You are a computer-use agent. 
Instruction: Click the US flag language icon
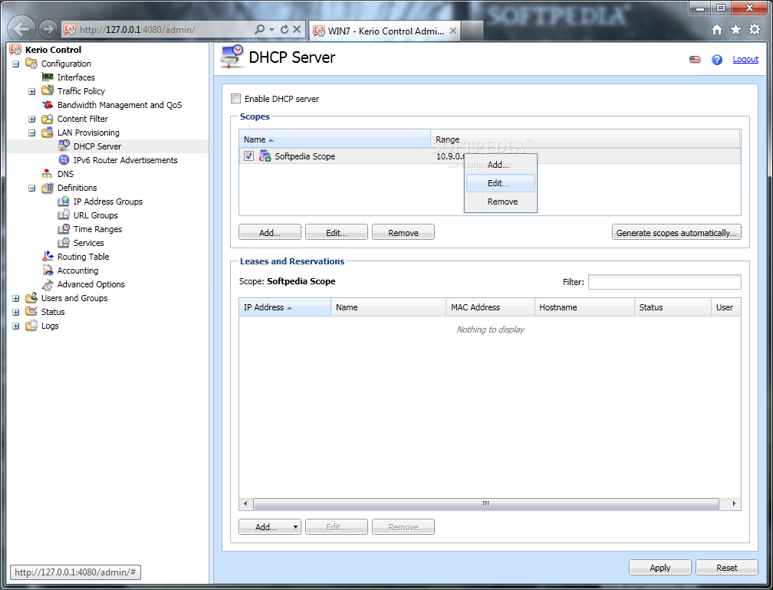[x=695, y=60]
